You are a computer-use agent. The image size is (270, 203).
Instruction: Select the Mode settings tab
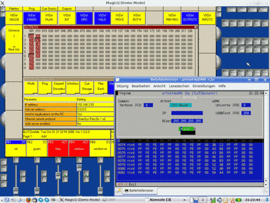click(x=31, y=87)
